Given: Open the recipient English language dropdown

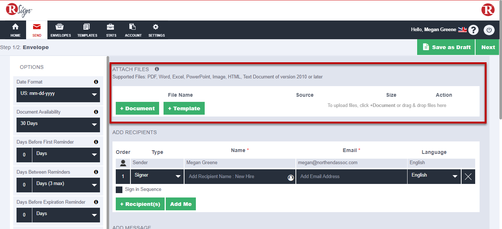Looking at the screenshot, I should (434, 176).
